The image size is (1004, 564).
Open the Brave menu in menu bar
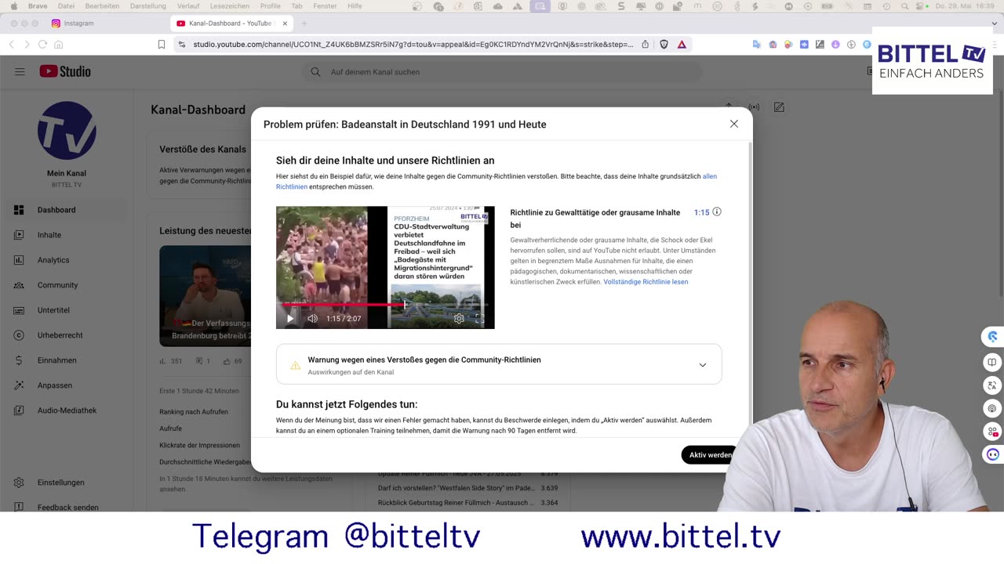[x=38, y=6]
